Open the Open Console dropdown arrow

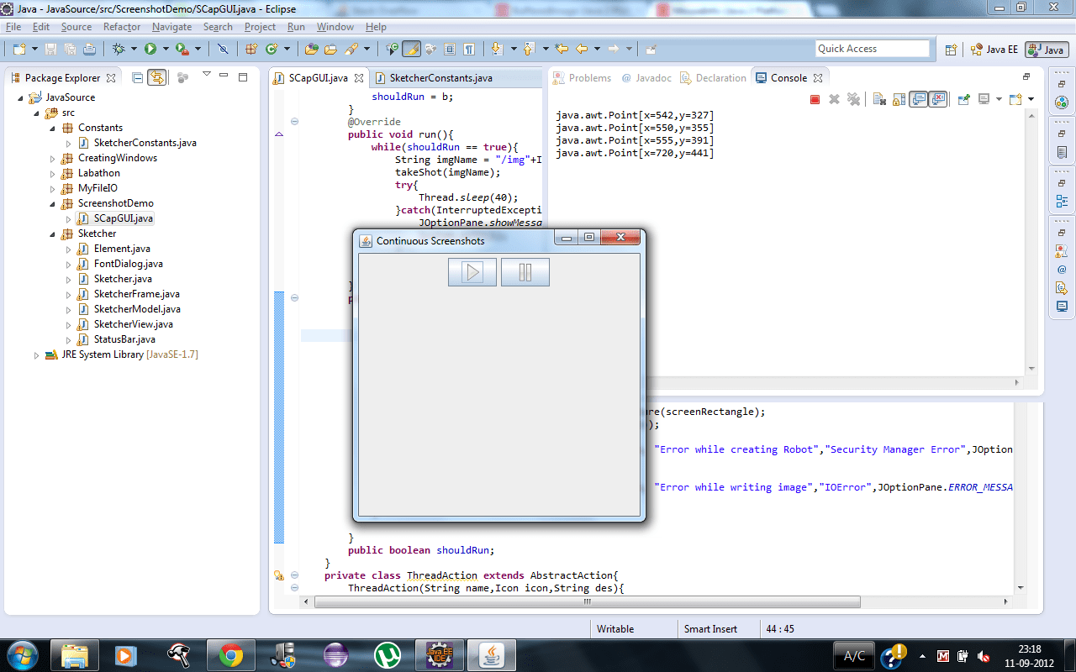point(1031,99)
